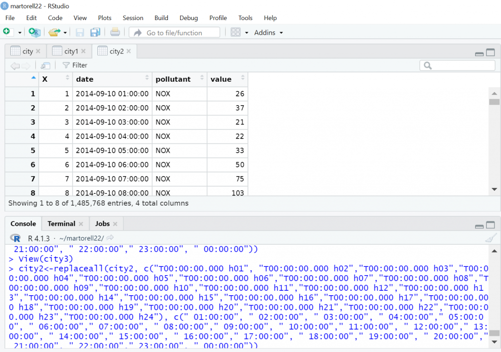
Task: Close the city1 tab
Action: pos(83,51)
